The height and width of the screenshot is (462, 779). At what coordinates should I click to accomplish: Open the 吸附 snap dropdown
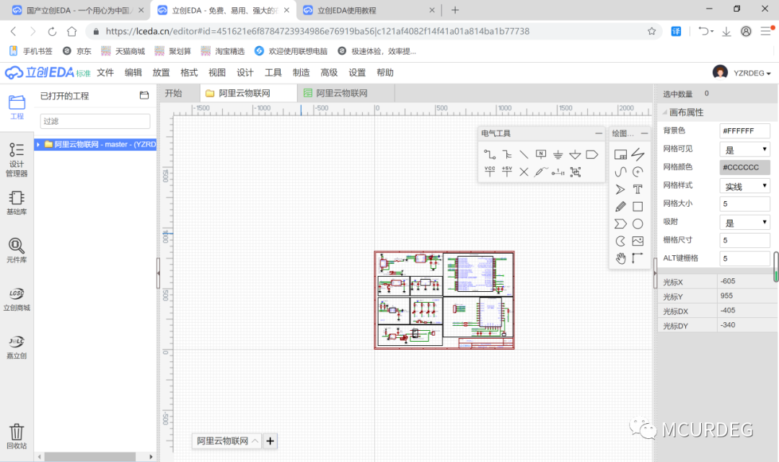pyautogui.click(x=744, y=222)
